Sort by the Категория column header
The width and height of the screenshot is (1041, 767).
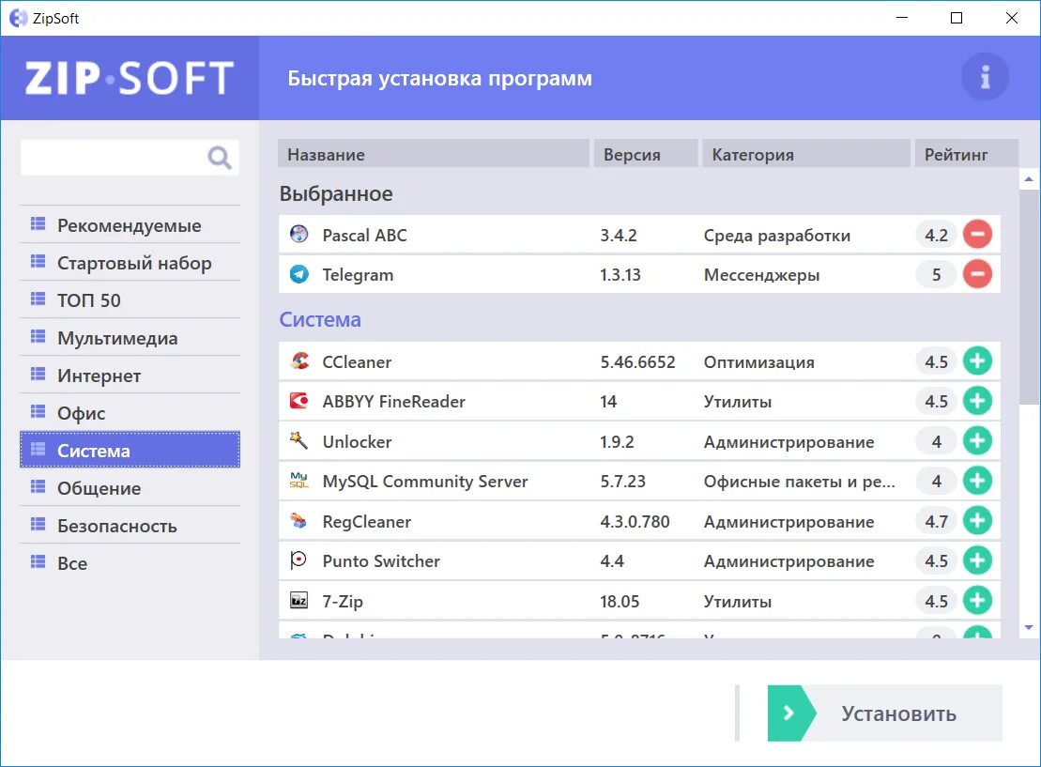point(806,154)
